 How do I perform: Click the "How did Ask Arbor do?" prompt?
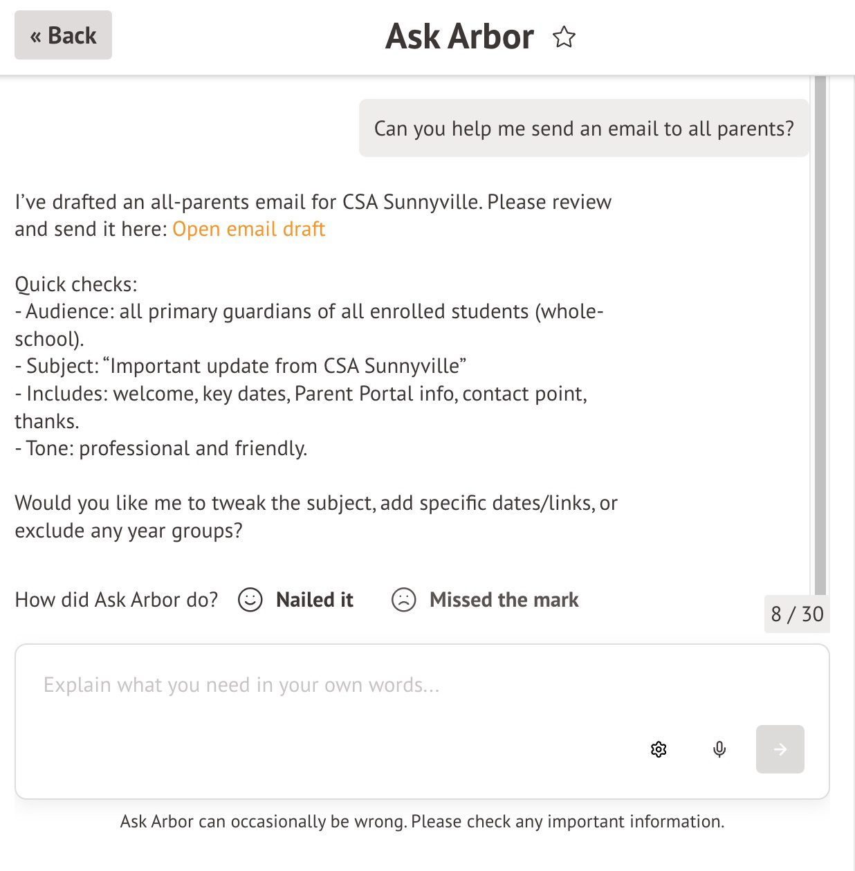pos(116,600)
